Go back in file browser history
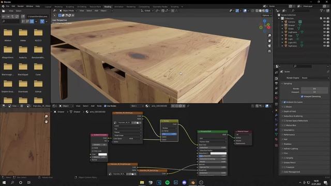The height and width of the screenshot is (186, 331). 4,17
